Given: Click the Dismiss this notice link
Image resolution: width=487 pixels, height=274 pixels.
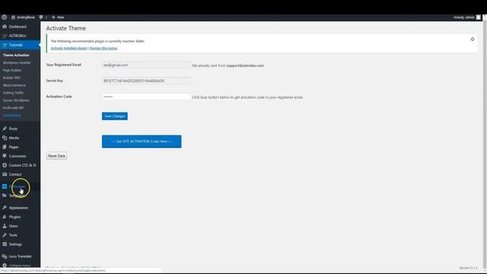Looking at the screenshot, I should pyautogui.click(x=103, y=48).
